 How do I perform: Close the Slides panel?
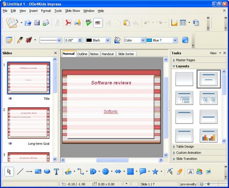pyautogui.click(x=56, y=53)
